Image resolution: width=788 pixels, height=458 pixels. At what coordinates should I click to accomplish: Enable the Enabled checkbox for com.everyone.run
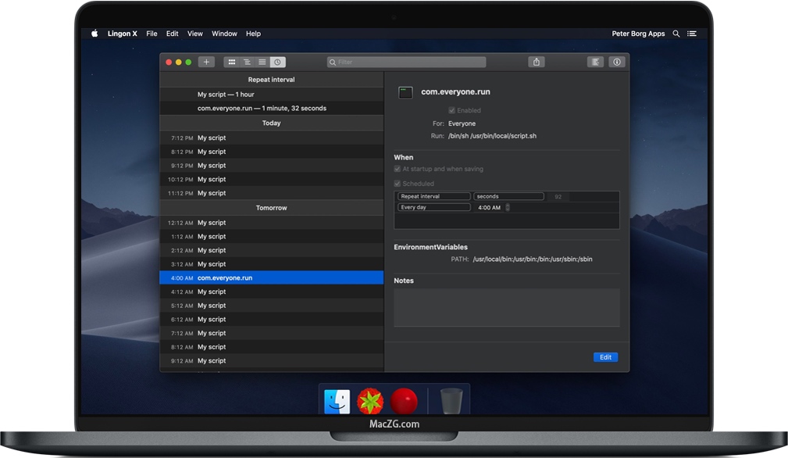[x=451, y=110]
